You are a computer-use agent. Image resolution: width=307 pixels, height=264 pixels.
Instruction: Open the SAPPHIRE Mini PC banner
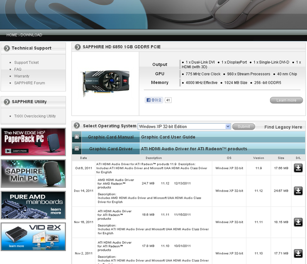(x=33, y=174)
